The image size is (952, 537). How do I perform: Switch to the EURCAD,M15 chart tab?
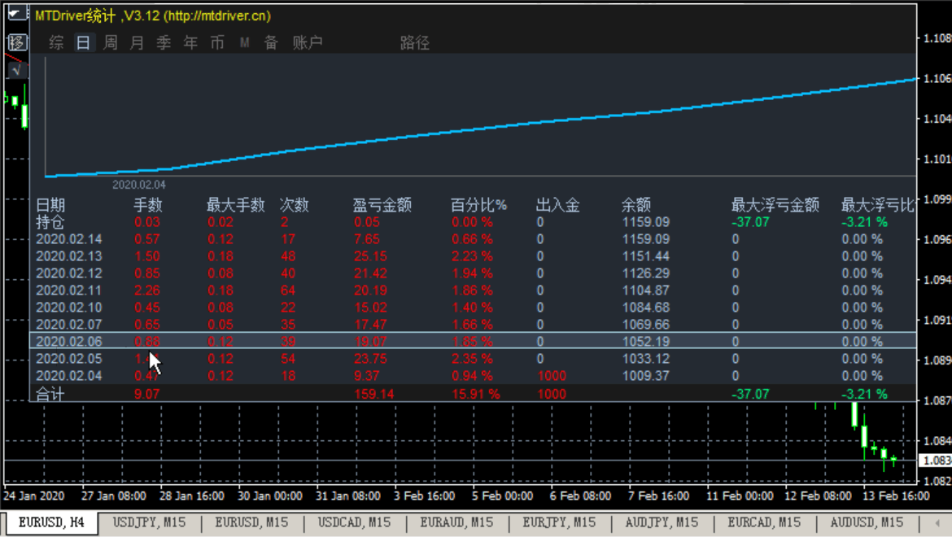[764, 522]
